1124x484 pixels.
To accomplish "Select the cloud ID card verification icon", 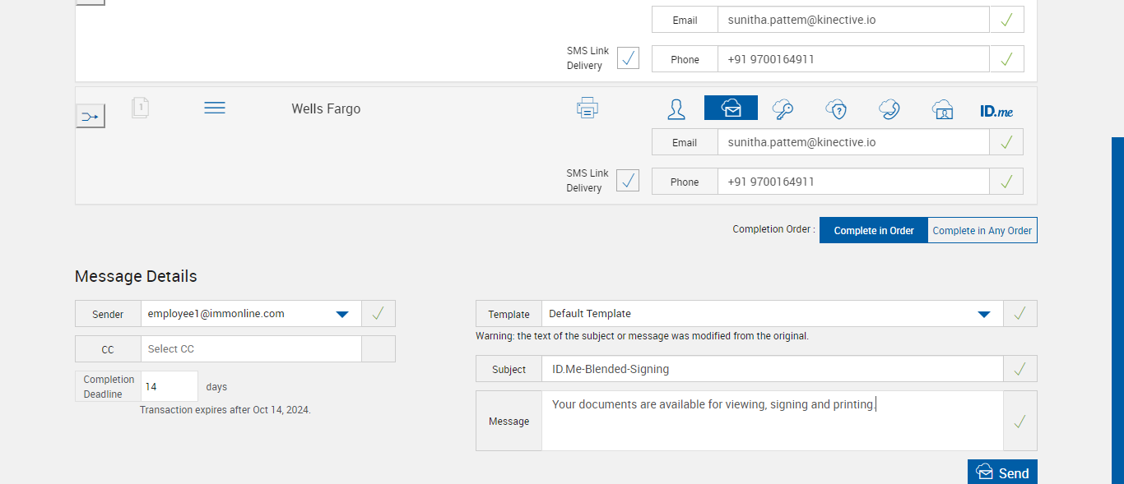I will pyautogui.click(x=942, y=108).
